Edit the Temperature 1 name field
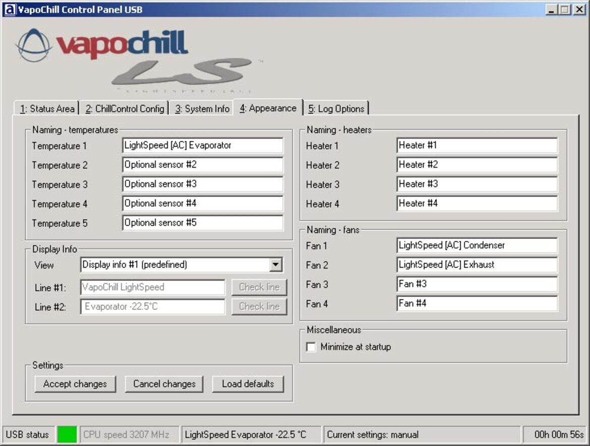This screenshot has height=446, width=590. (203, 146)
